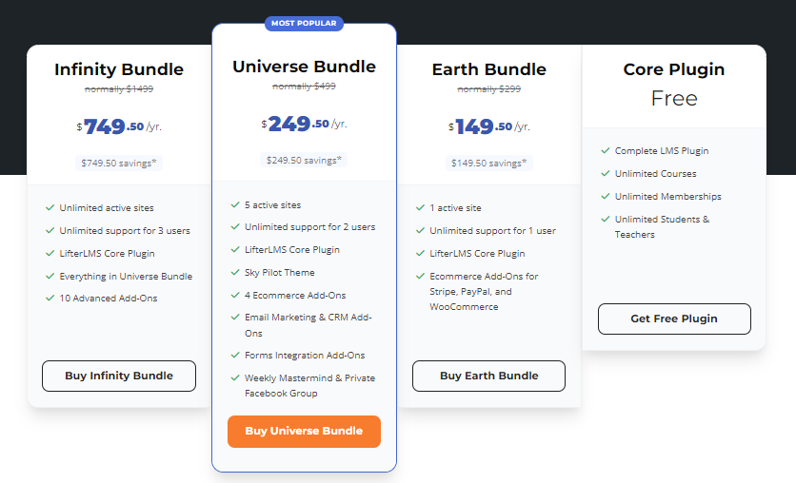The height and width of the screenshot is (483, 796).
Task: Click checkmark next to 4 Ecommerce Add-Ons
Action: coord(235,296)
